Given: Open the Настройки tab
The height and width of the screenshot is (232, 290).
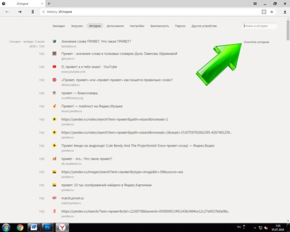Looking at the screenshot, I should point(137,26).
